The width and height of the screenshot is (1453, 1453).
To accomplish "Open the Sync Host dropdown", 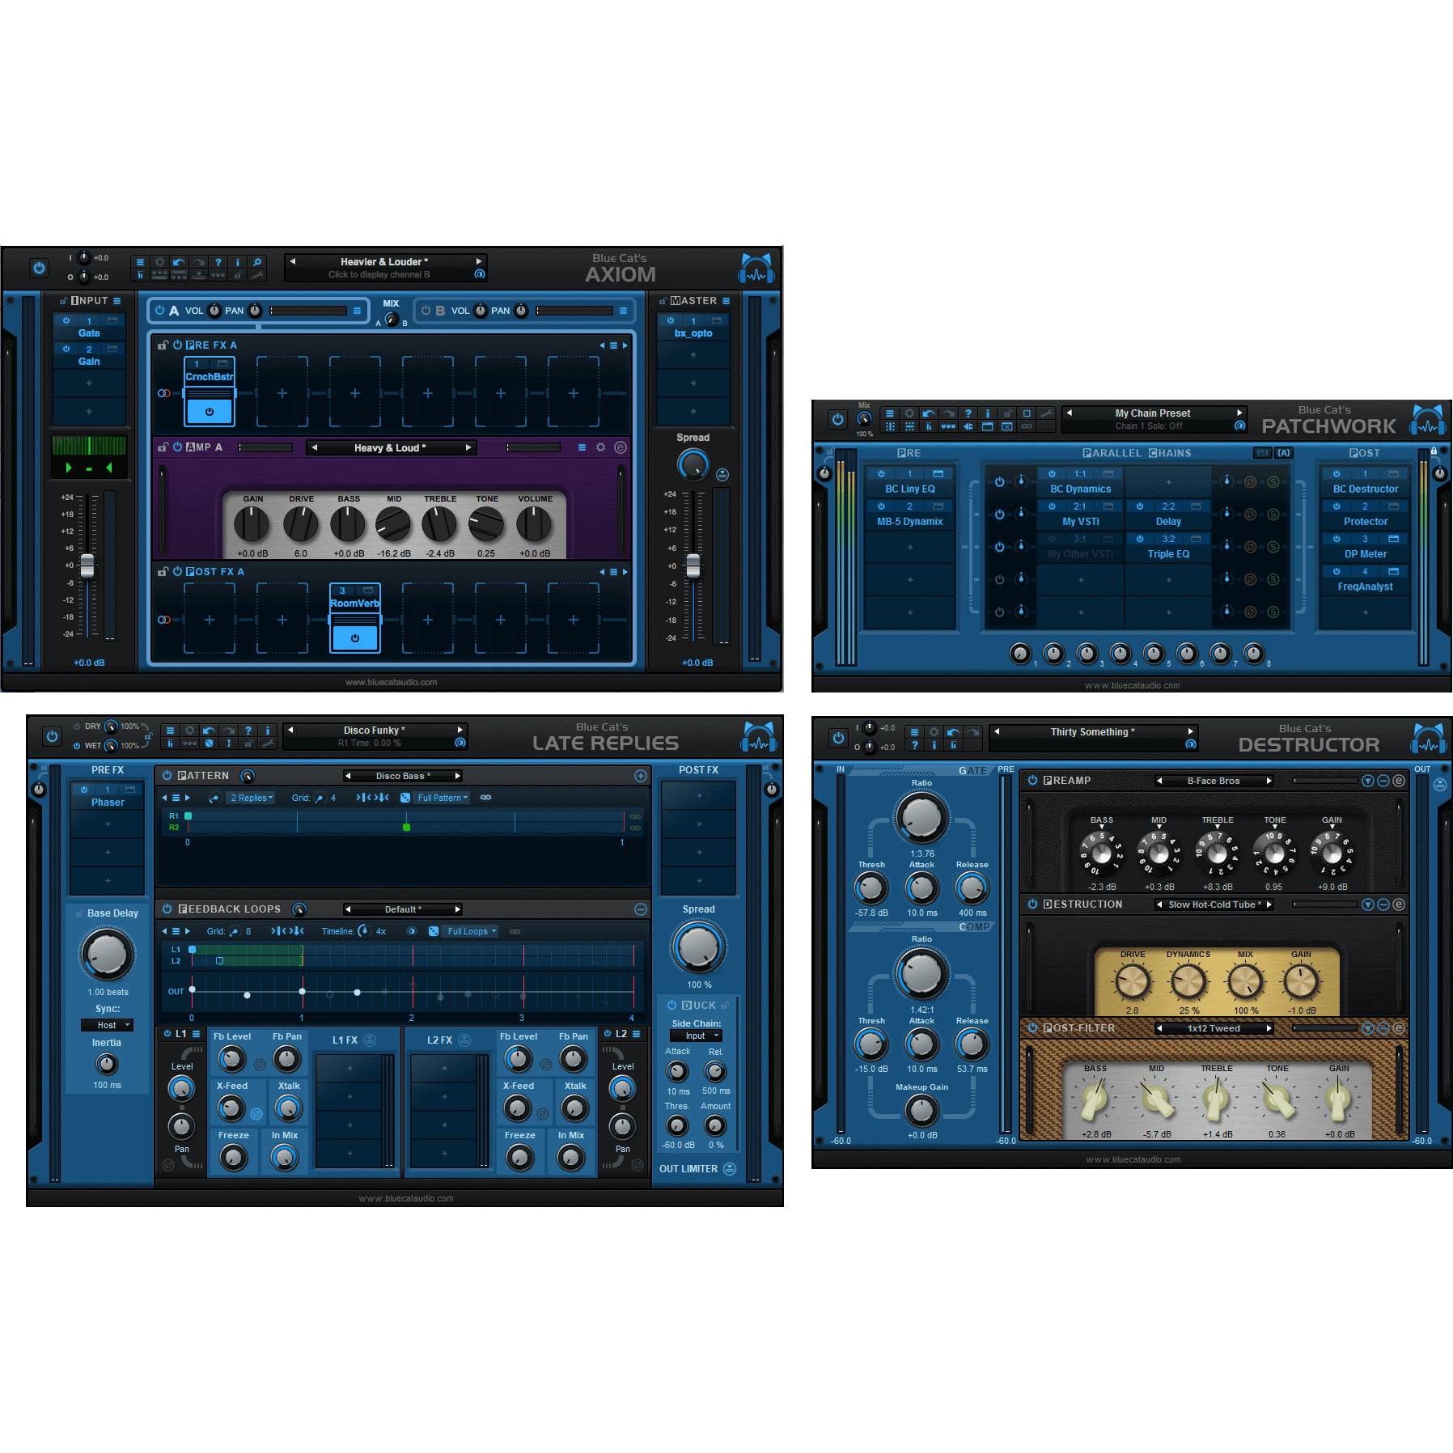I will pyautogui.click(x=107, y=1025).
